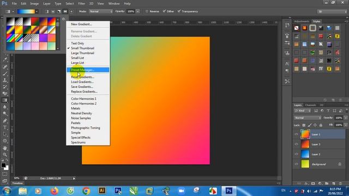Click the foreground color swatch
Image resolution: width=349 pixels, height=196 pixels.
click(x=3, y=165)
